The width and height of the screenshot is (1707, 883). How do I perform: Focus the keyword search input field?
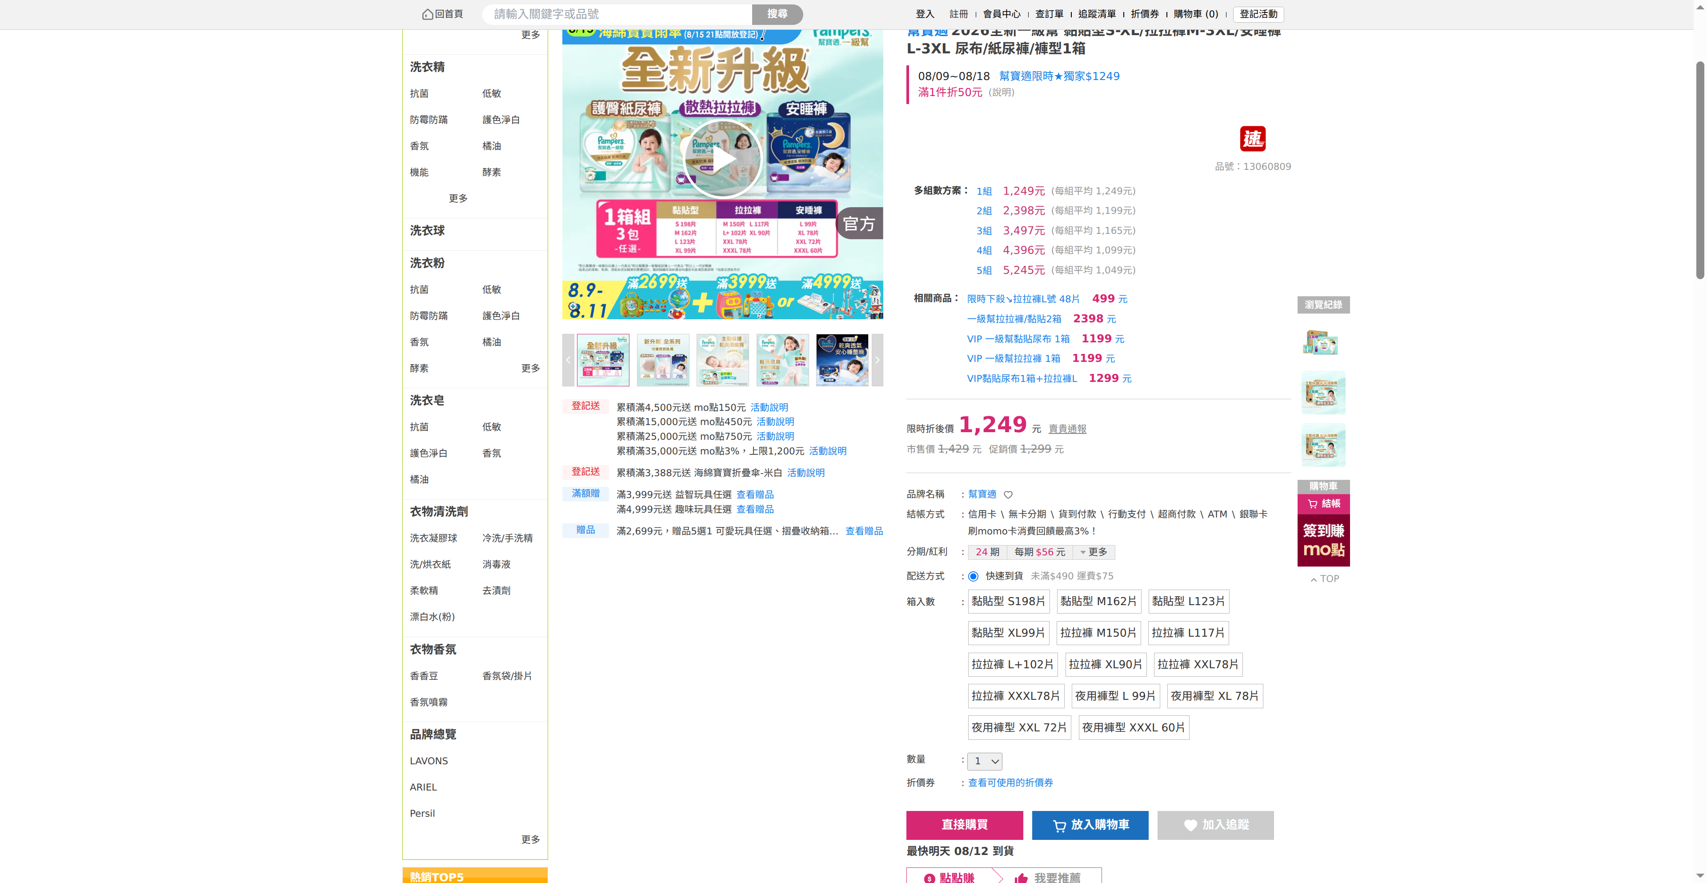pos(617,14)
